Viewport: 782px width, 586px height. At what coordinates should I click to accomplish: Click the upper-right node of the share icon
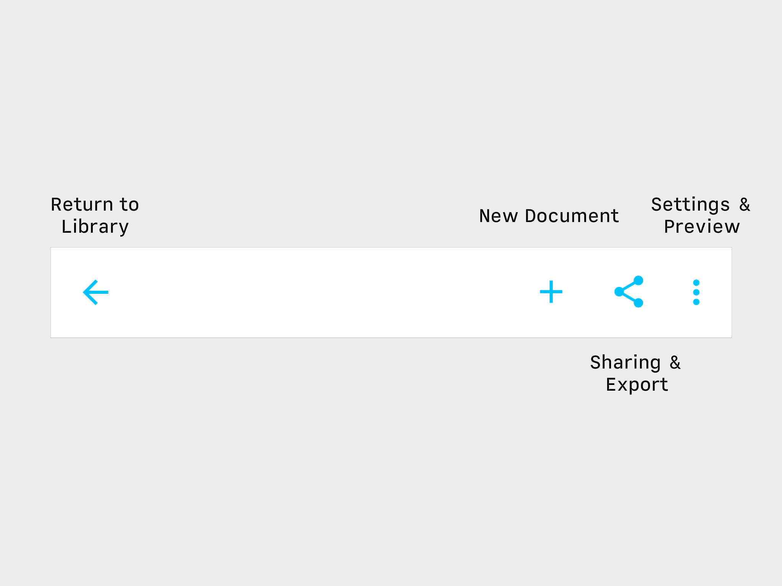[x=638, y=280]
